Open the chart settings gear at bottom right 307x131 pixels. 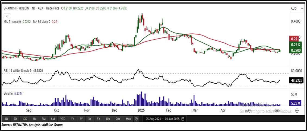(x=297, y=111)
